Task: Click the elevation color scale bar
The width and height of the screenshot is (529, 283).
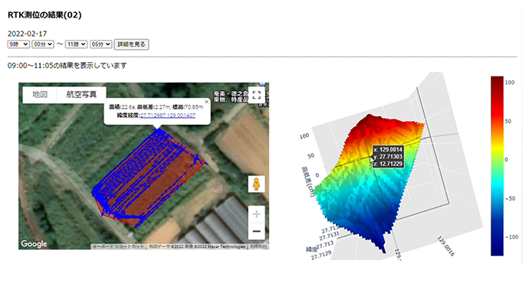Action: coord(497,166)
